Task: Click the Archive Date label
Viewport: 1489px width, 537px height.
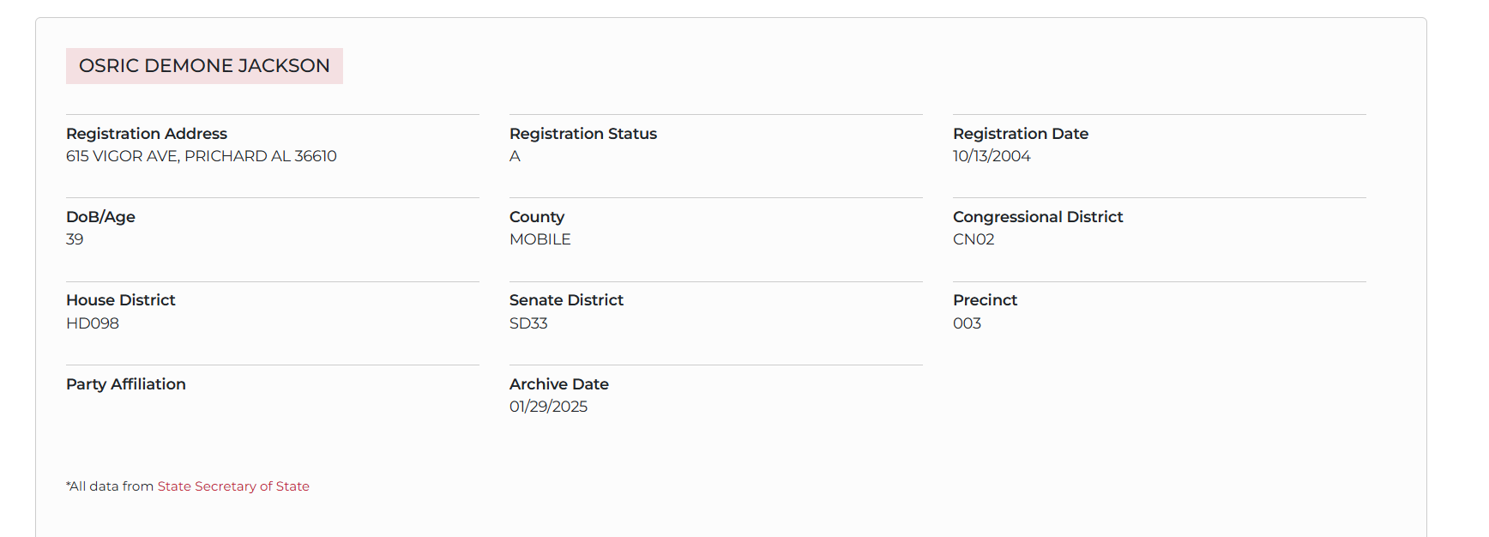Action: coord(558,384)
